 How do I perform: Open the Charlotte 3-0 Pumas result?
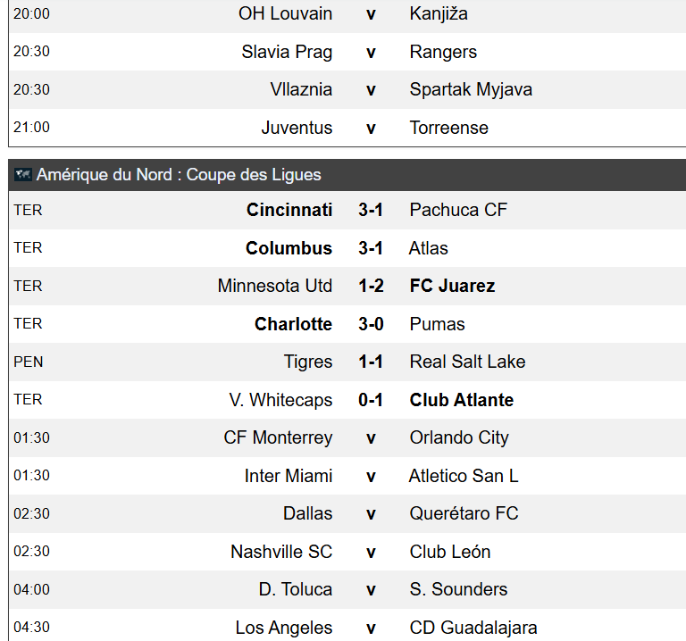[371, 324]
